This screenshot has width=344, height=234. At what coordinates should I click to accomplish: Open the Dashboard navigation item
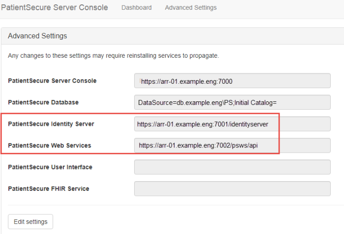[136, 8]
